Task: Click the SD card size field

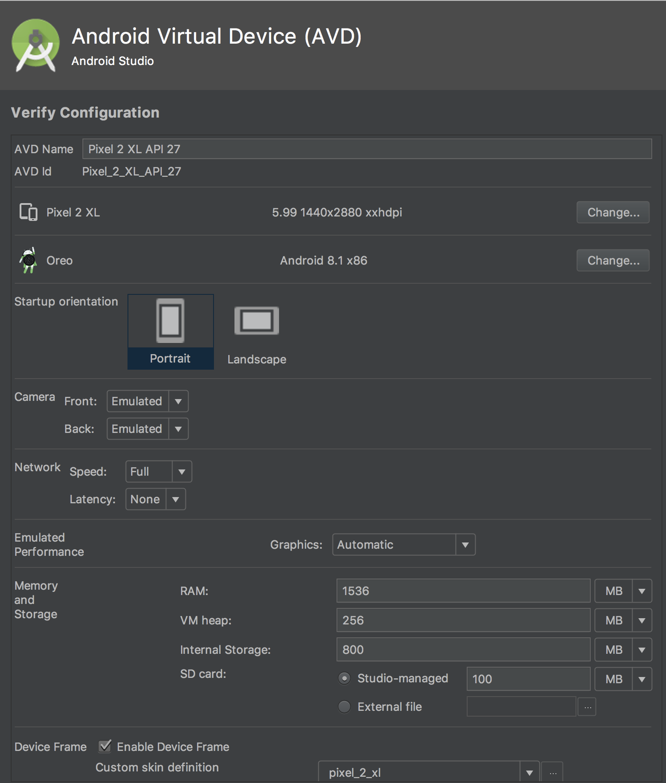Action: click(x=528, y=679)
